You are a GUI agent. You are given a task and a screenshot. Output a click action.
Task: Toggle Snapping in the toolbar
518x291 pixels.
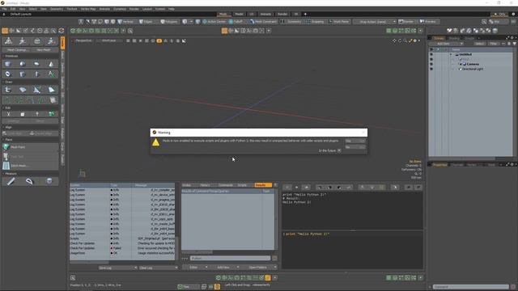pyautogui.click(x=315, y=22)
